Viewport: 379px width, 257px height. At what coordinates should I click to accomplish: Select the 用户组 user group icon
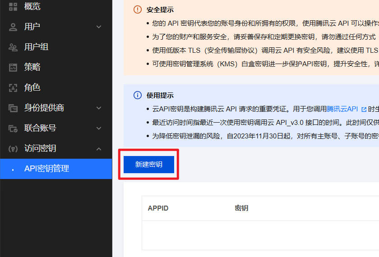(13, 47)
